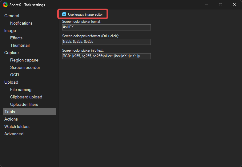The image size is (242, 167).
Task: Click the ShareX logo icon in title bar
Action: pyautogui.click(x=5, y=5)
